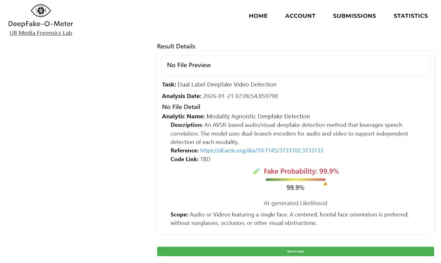
Task: Select the No File Preview panel
Action: 295,65
